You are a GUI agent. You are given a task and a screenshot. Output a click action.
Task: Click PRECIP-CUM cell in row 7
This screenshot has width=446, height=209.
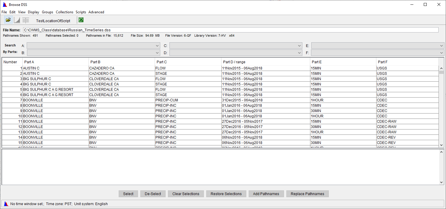188,100
